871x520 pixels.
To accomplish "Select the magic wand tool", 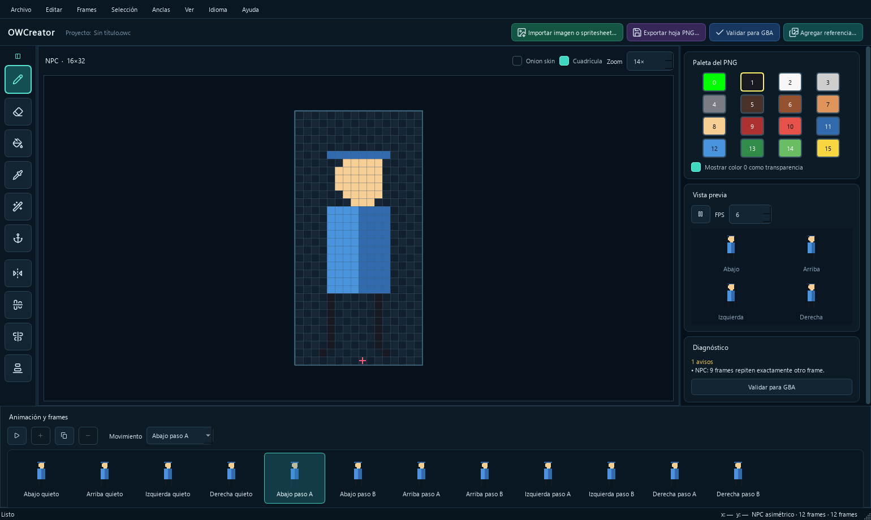I will [18, 207].
